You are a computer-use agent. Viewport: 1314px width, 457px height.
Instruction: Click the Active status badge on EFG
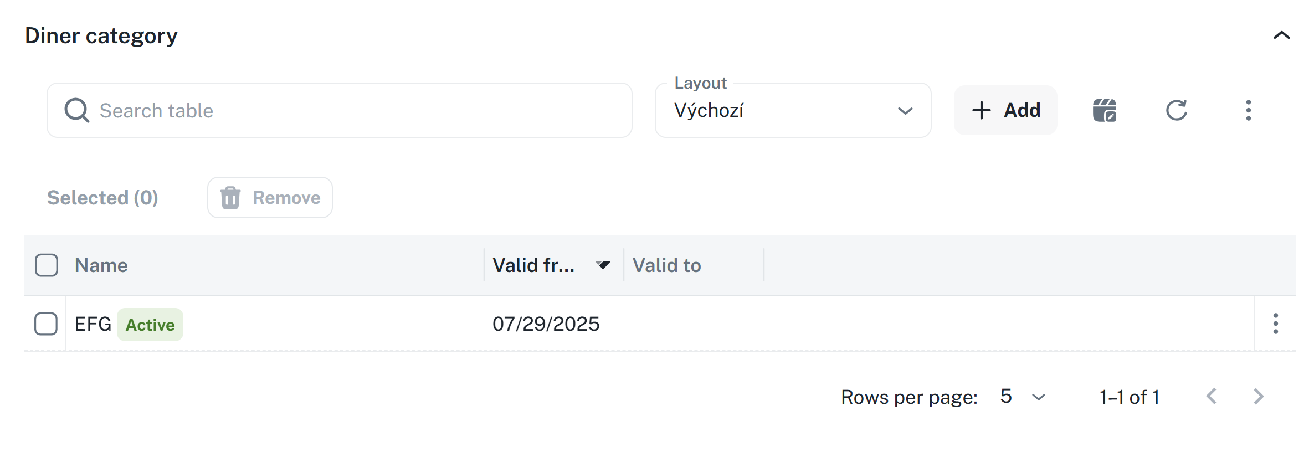pos(150,325)
